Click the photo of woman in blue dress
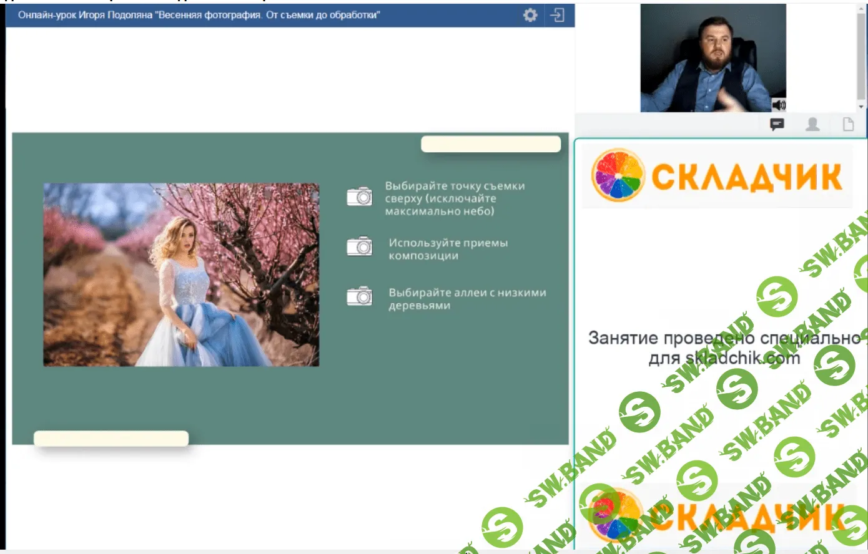The width and height of the screenshot is (868, 554). pyautogui.click(x=181, y=275)
